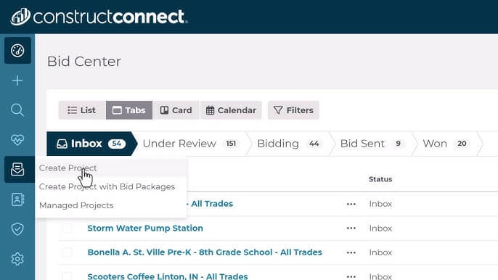Switch to Calendar view

(231, 110)
